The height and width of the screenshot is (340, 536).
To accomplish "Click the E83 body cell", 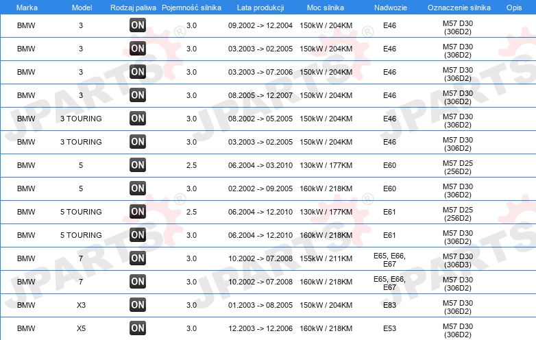I will pyautogui.click(x=389, y=305).
